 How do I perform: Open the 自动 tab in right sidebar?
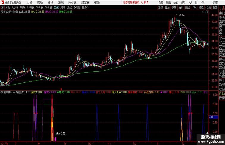222,93
